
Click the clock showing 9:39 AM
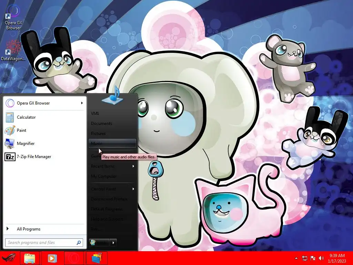click(337, 258)
